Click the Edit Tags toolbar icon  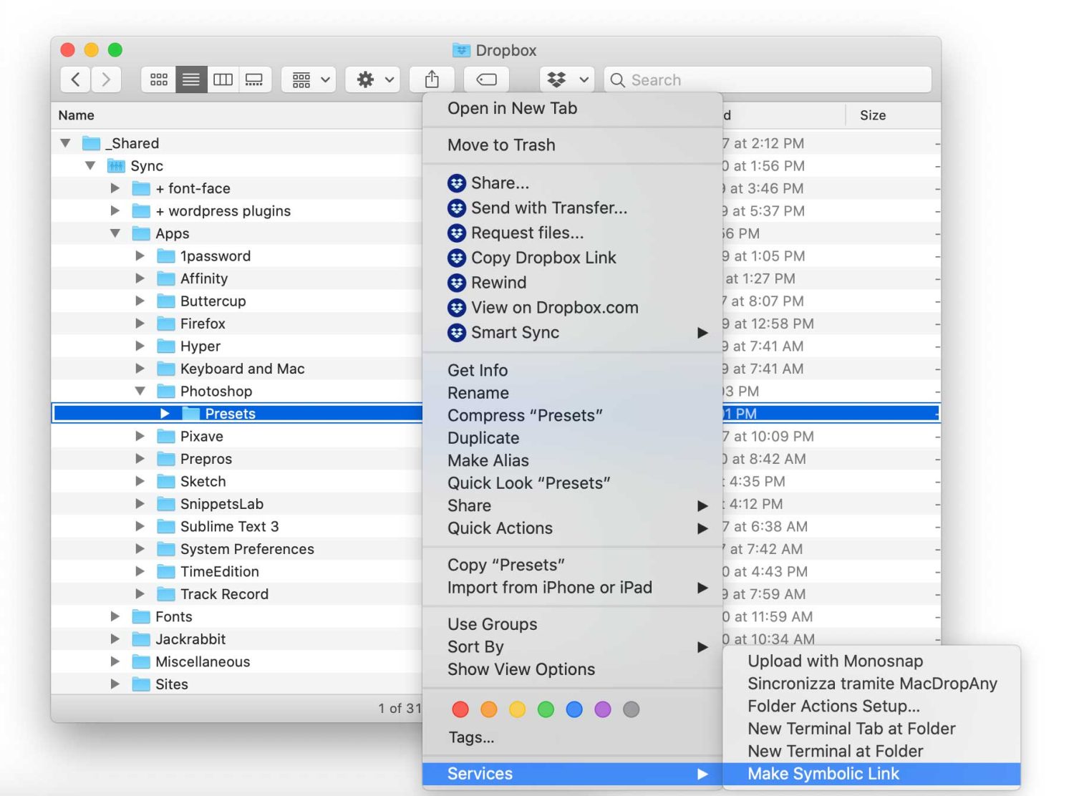pyautogui.click(x=486, y=79)
